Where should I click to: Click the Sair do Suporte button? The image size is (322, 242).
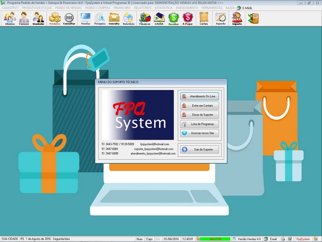click(199, 149)
